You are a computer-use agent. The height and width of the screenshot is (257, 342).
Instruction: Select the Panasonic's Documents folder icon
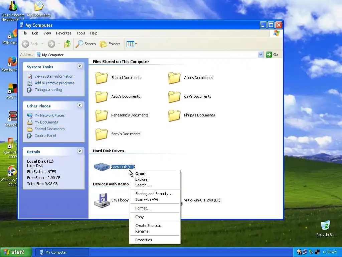[x=102, y=115]
